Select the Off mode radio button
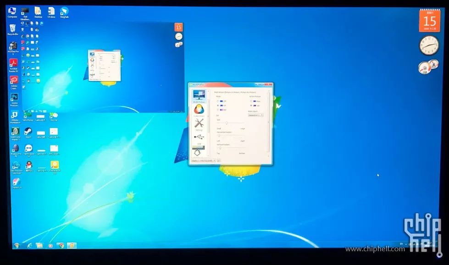The image size is (449, 265). 218,101
